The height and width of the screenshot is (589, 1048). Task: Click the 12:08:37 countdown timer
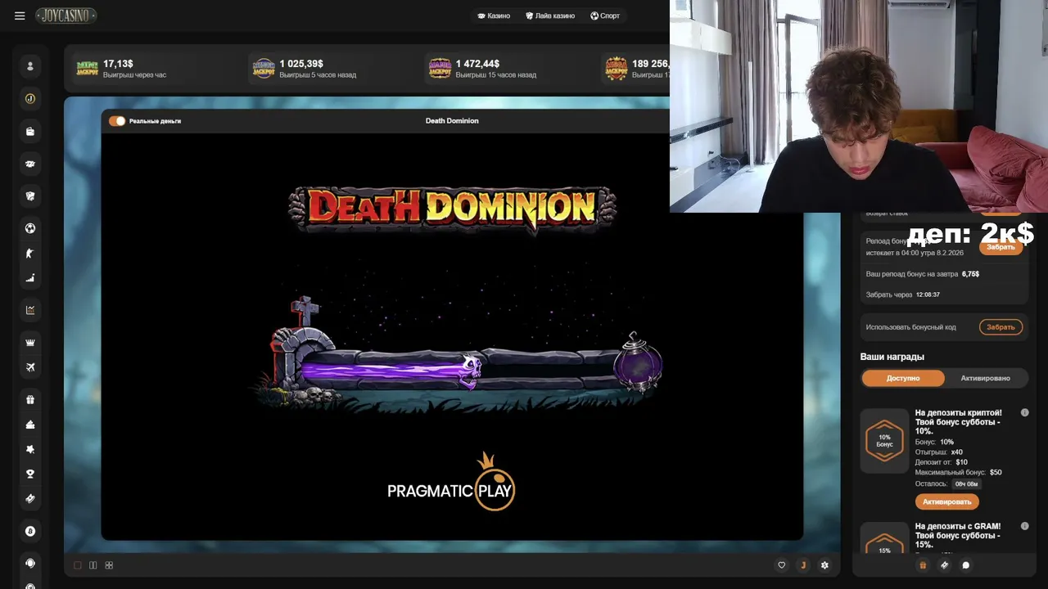click(x=928, y=294)
